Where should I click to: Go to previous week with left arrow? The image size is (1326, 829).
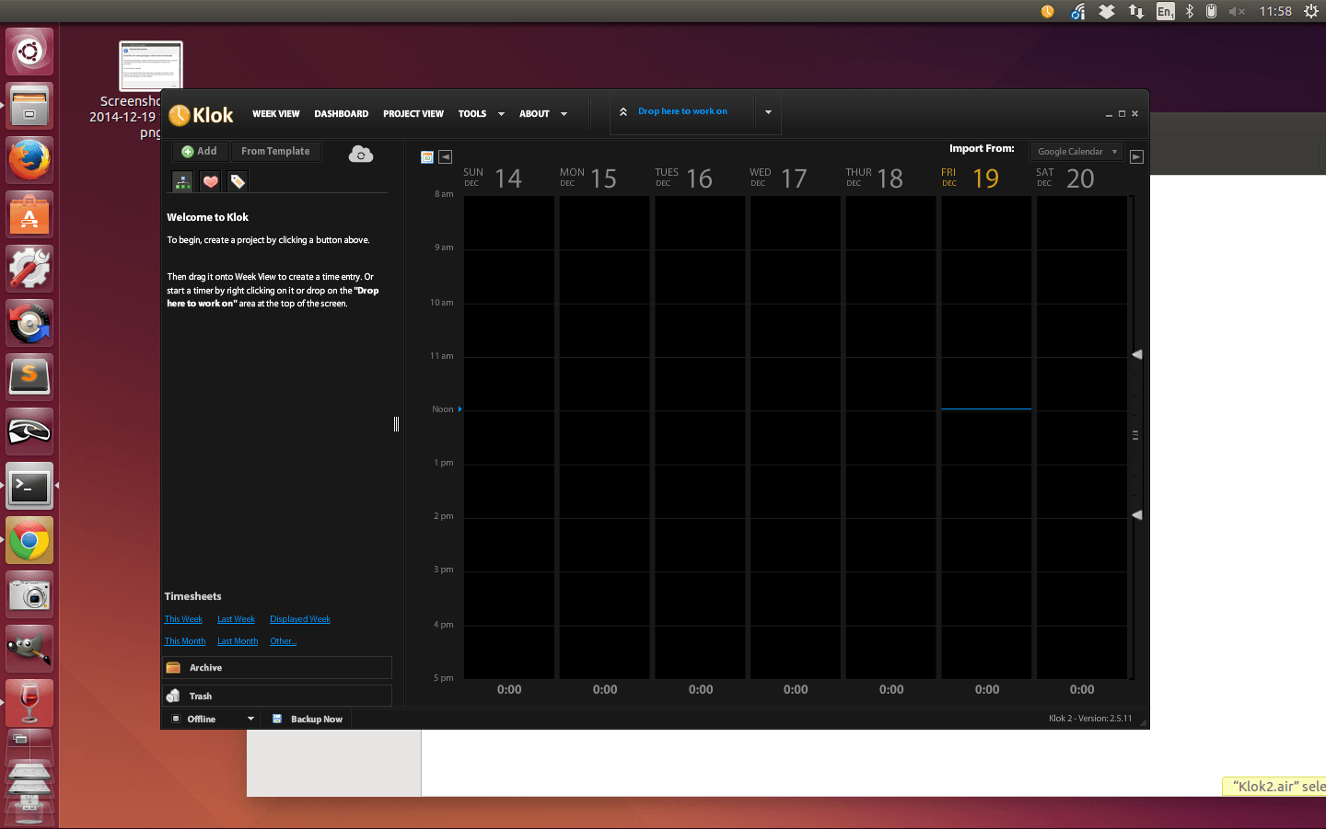446,157
